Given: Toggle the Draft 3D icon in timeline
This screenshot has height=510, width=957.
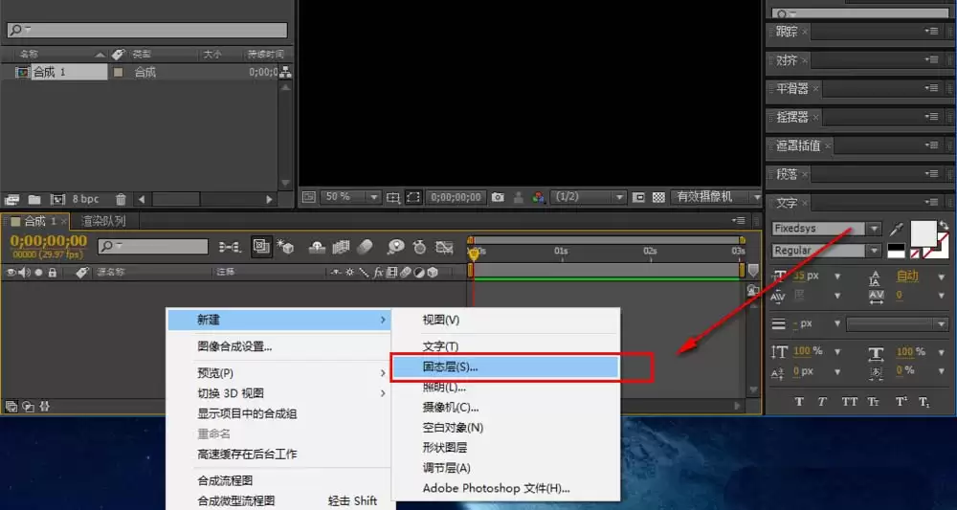Looking at the screenshot, I should click(285, 247).
